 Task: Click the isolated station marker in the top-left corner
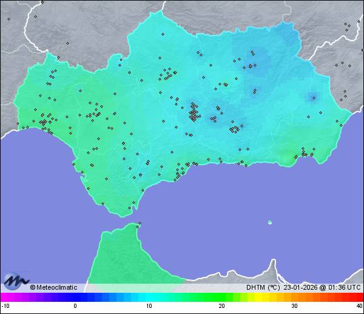[8, 19]
